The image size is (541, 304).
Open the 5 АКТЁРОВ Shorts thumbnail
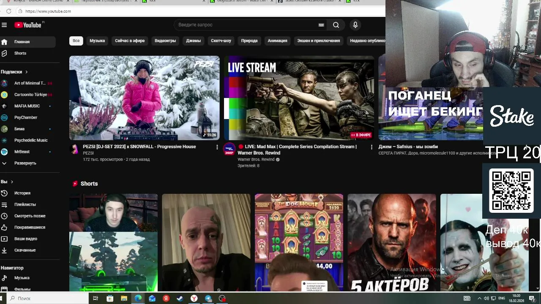coord(392,243)
